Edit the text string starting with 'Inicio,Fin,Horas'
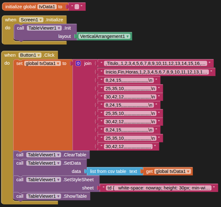The image size is (221, 207). click(x=156, y=72)
